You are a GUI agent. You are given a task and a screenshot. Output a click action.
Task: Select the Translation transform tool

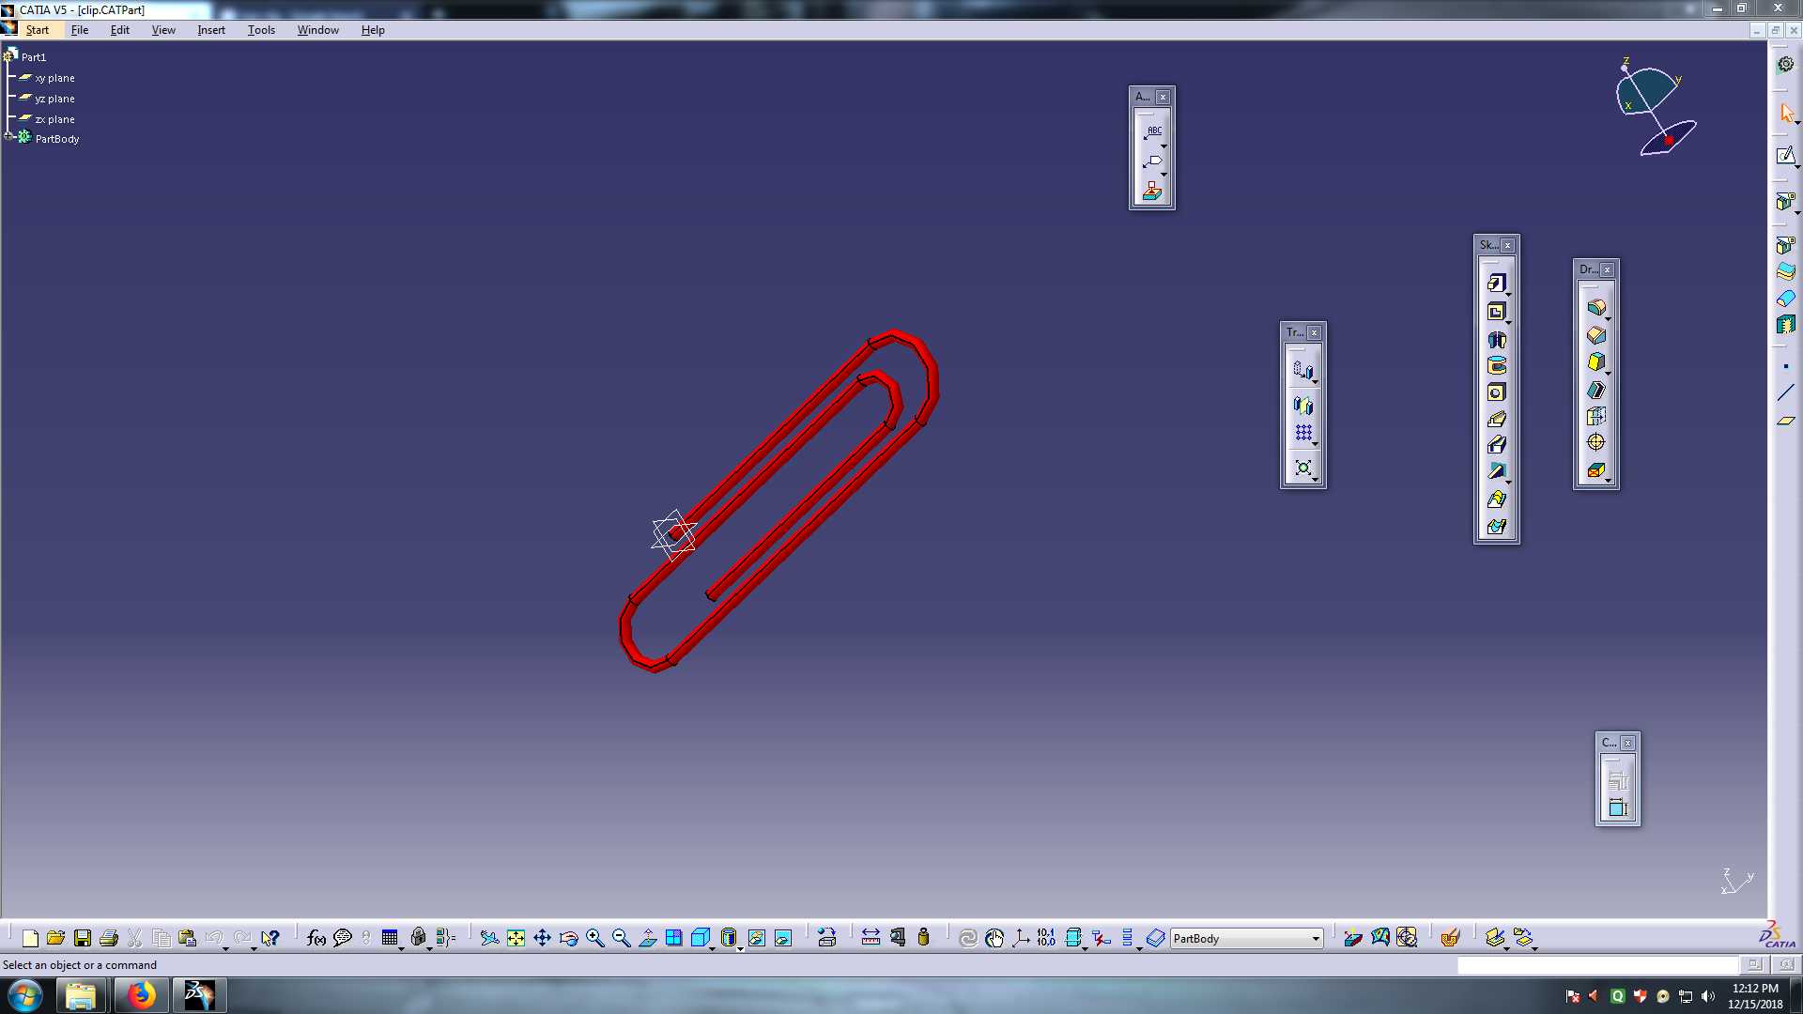[1302, 370]
